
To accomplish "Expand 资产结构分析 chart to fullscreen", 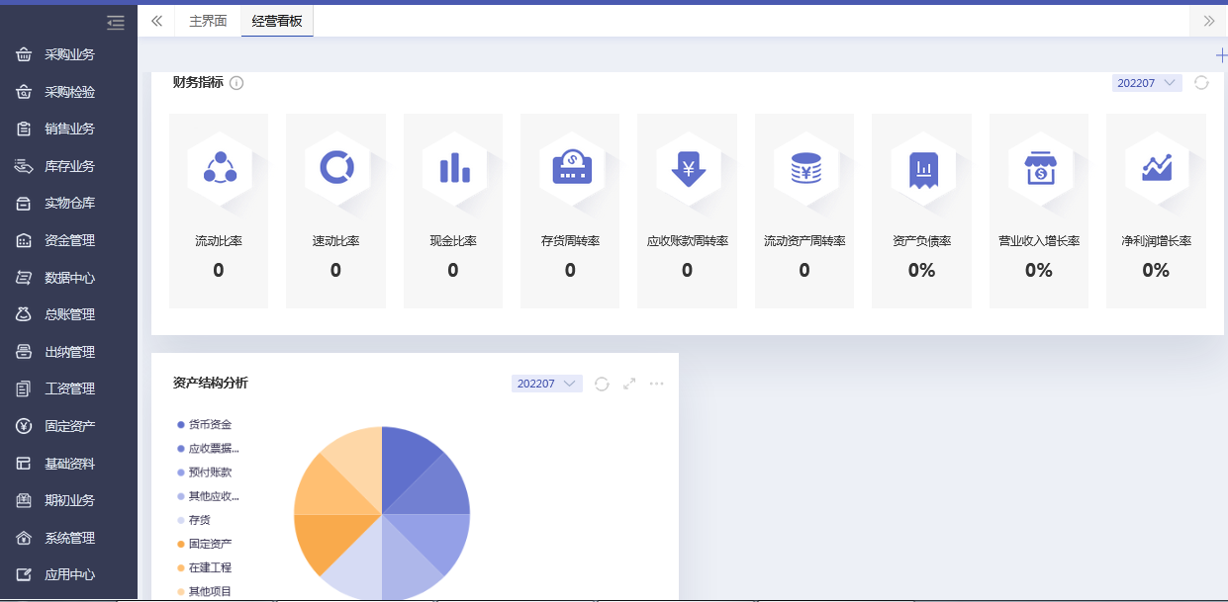I will (x=628, y=384).
